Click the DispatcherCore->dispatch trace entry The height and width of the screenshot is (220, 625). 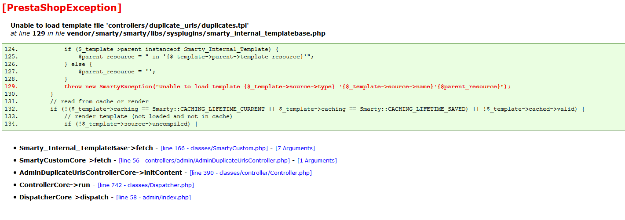(x=64, y=198)
